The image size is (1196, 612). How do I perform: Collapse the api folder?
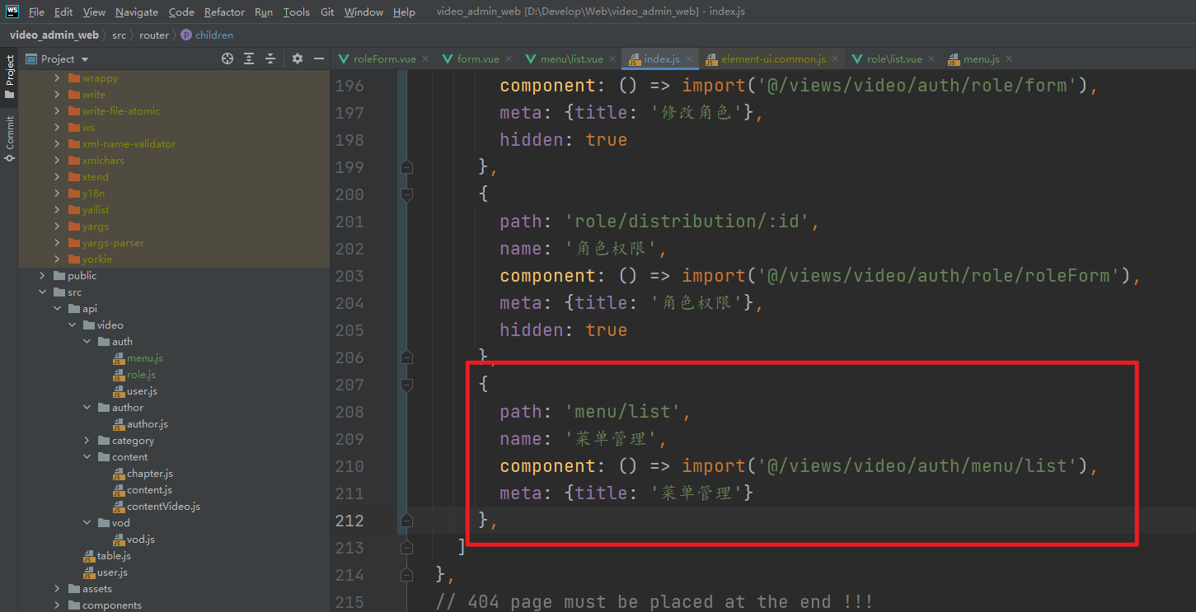pos(57,309)
